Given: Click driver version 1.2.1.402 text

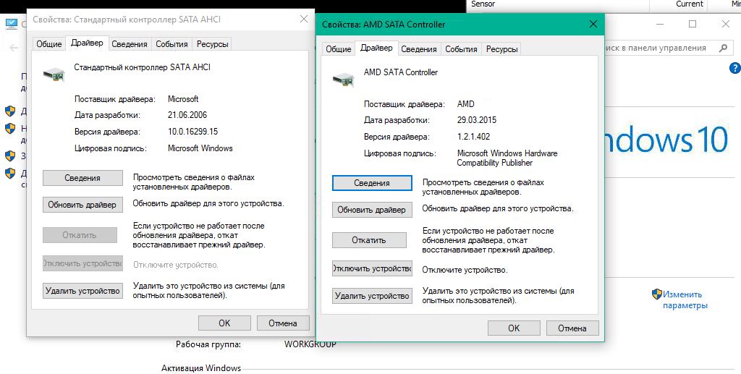Looking at the screenshot, I should [x=473, y=137].
